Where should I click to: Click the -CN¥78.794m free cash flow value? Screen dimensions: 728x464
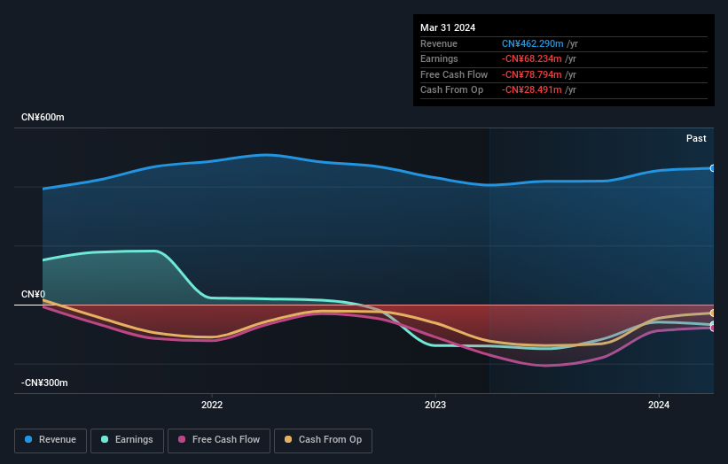point(532,74)
